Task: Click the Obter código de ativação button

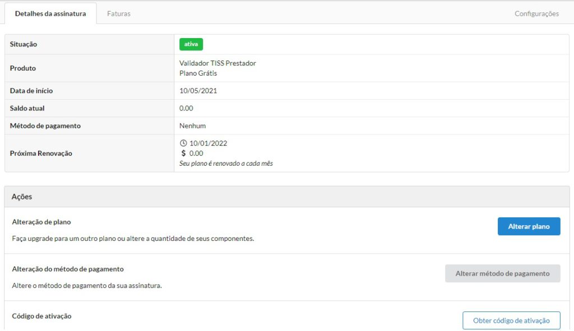Action: [511, 320]
